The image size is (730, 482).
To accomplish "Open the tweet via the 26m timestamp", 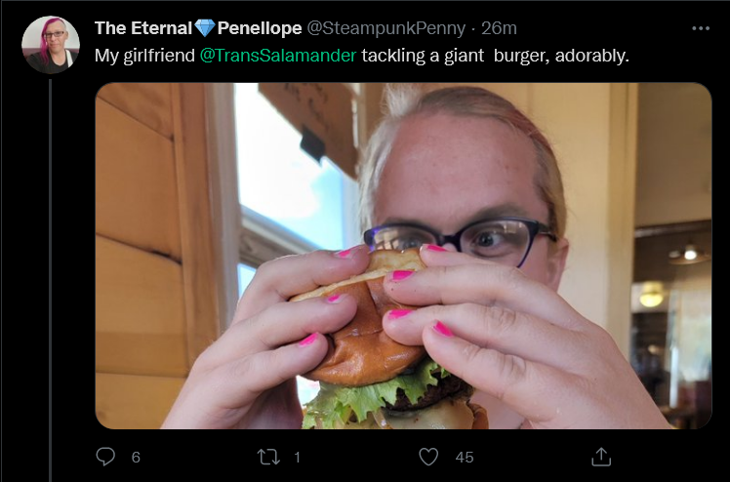I will pyautogui.click(x=499, y=28).
